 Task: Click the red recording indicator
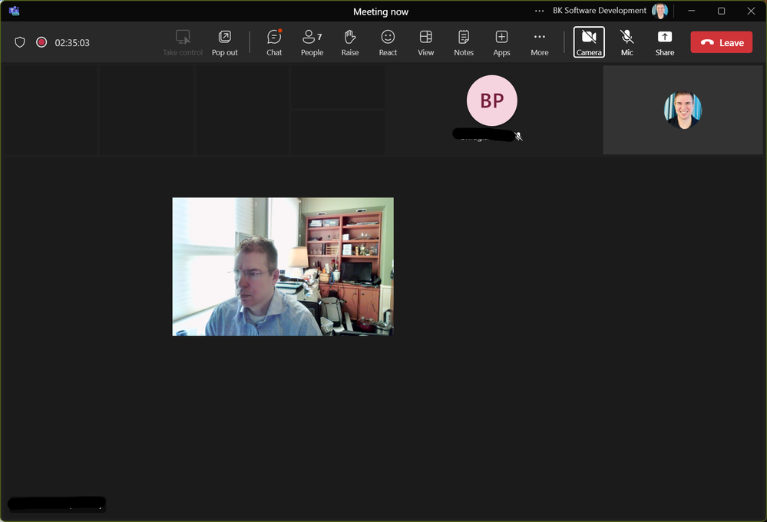41,42
